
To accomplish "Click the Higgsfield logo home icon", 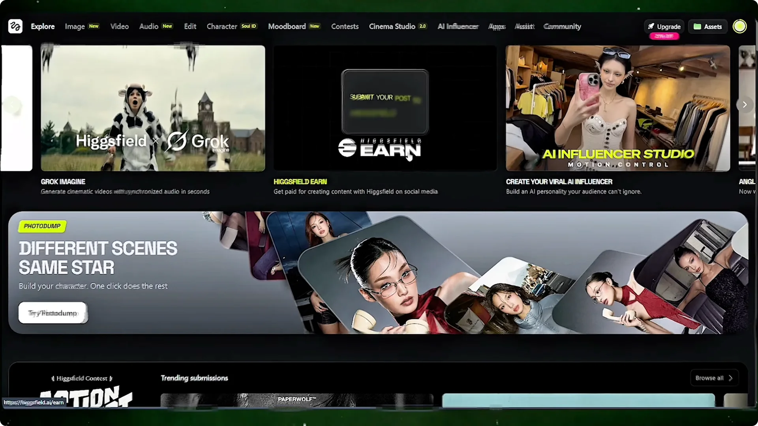I will click(15, 26).
